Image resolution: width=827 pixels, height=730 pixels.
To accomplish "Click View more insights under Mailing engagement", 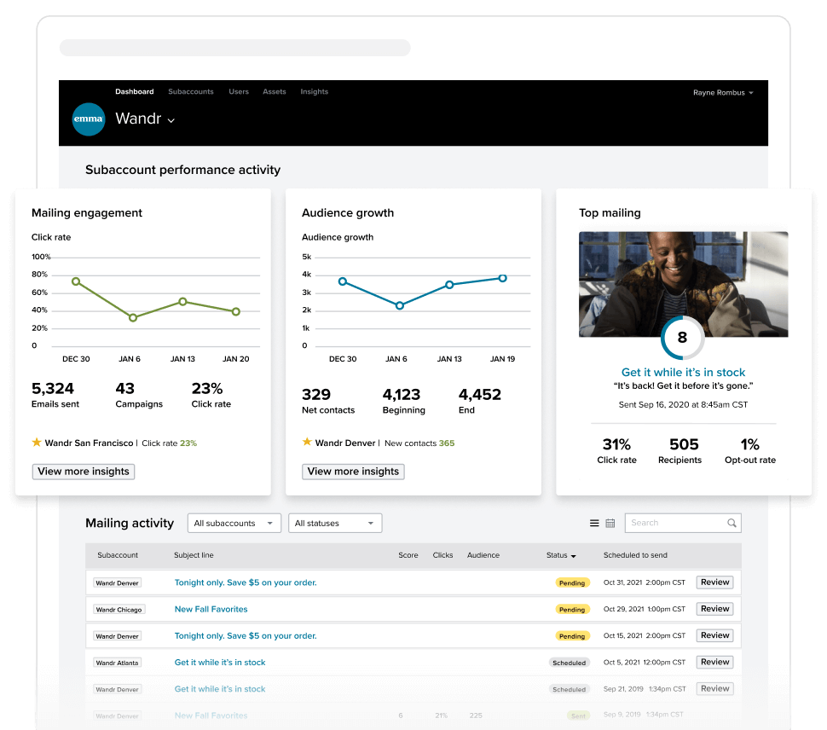I will pyautogui.click(x=83, y=471).
